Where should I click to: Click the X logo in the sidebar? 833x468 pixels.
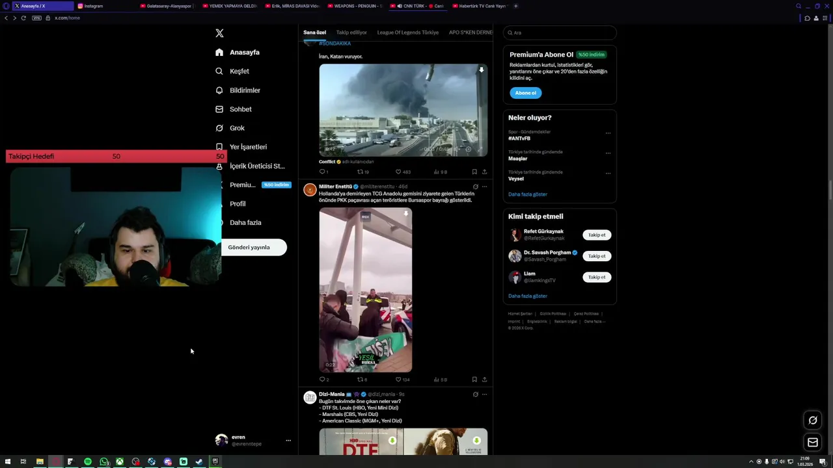(x=219, y=33)
